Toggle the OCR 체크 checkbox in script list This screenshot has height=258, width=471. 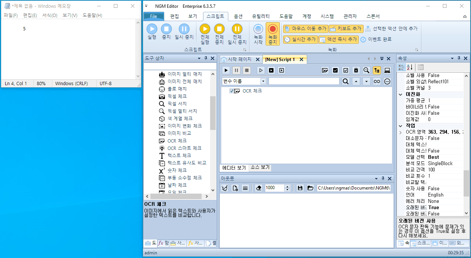pyautogui.click(x=232, y=91)
